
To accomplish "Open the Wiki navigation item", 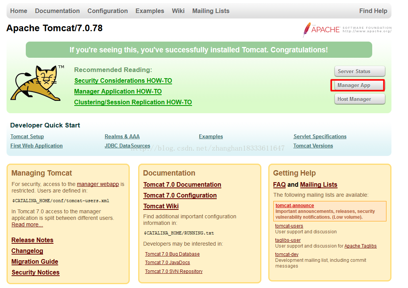I will click(178, 11).
